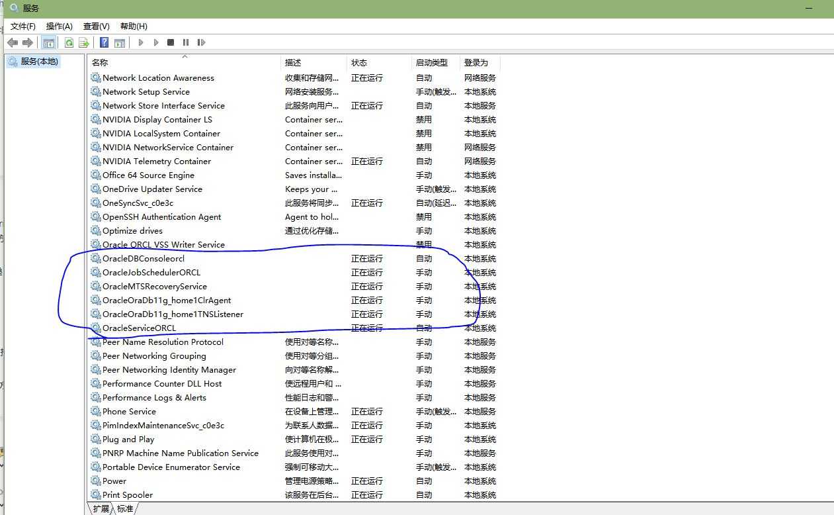Viewport: 834px width, 515px height.
Task: Sort by the 启动类型 column header
Action: (x=436, y=62)
